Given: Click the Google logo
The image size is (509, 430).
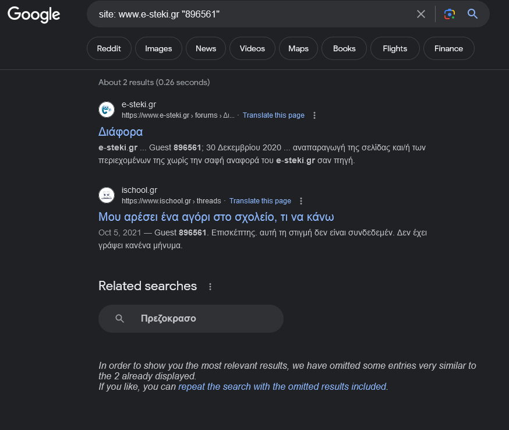Looking at the screenshot, I should point(34,15).
